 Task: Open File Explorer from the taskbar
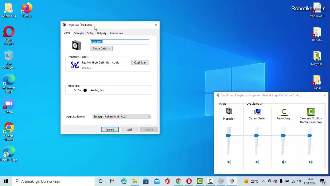coord(135,181)
